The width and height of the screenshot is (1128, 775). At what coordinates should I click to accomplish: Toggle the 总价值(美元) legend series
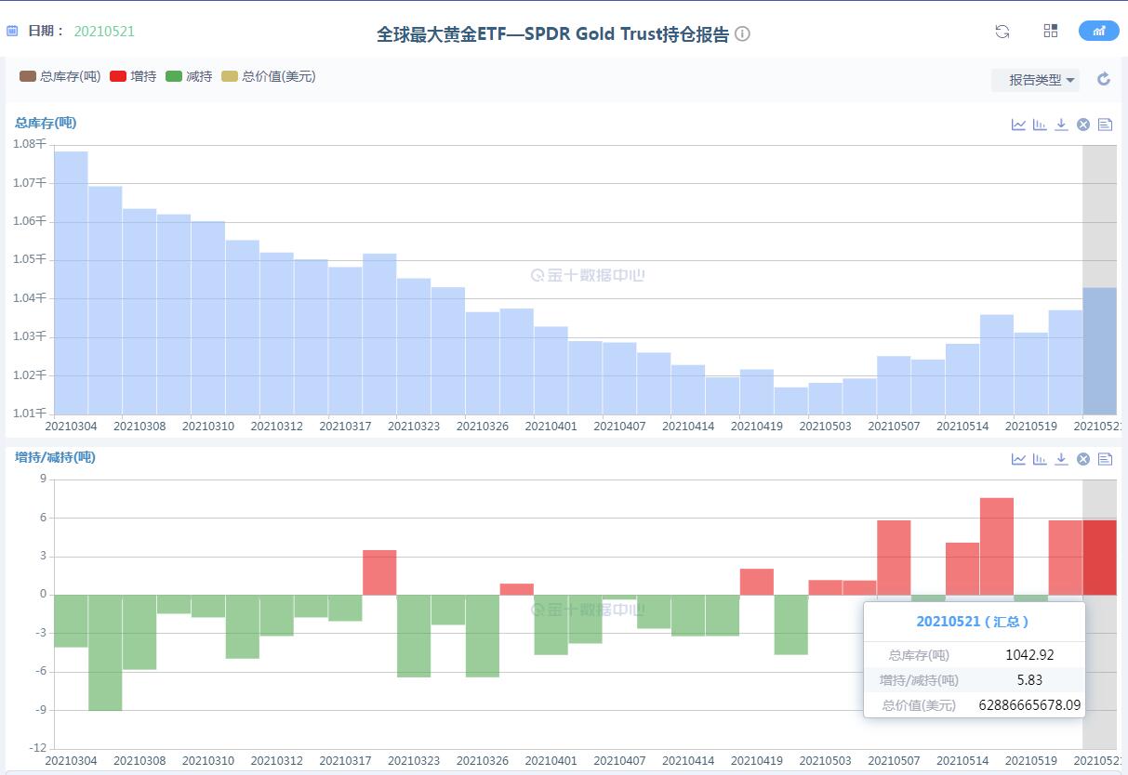269,76
